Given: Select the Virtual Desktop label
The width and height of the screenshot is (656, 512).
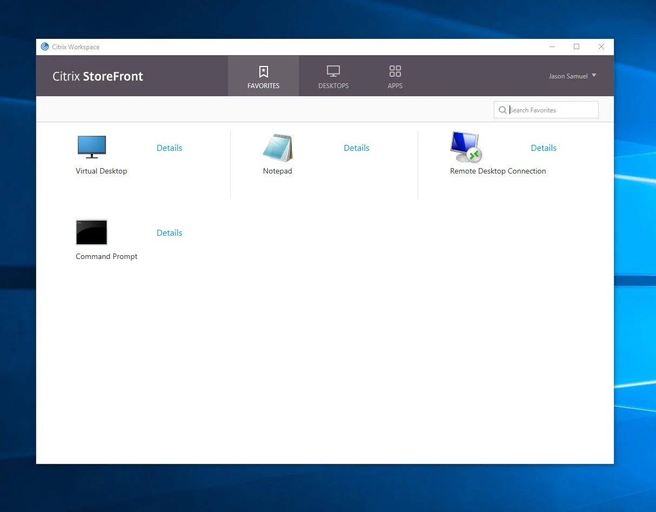Looking at the screenshot, I should (102, 171).
